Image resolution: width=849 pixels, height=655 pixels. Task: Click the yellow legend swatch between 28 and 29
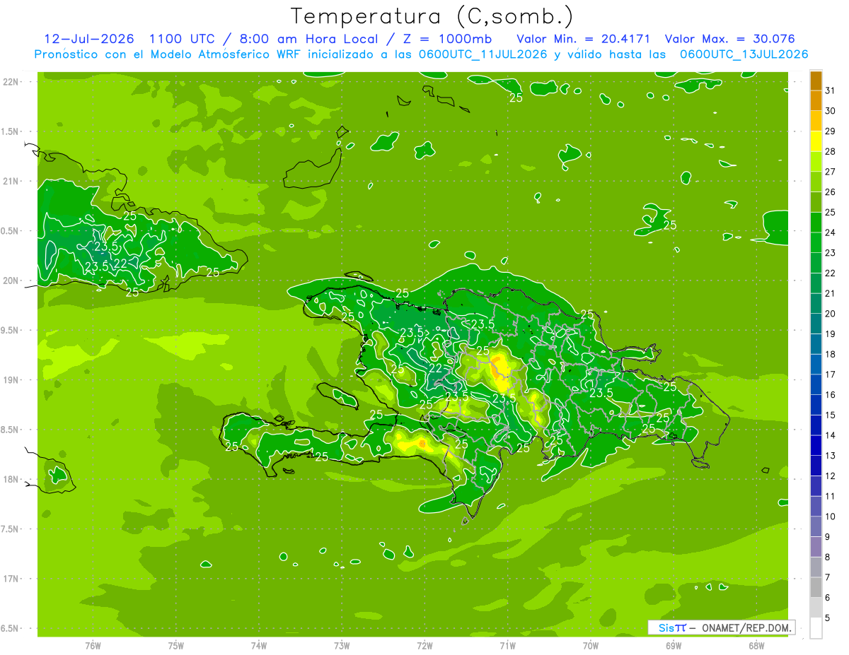816,141
